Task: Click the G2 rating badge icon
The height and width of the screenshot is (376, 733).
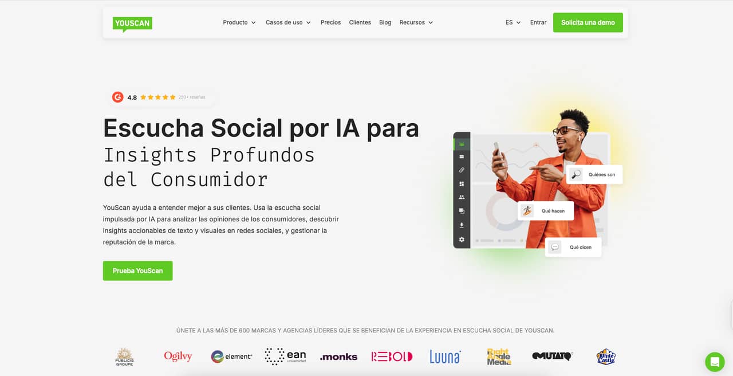Action: click(x=118, y=97)
